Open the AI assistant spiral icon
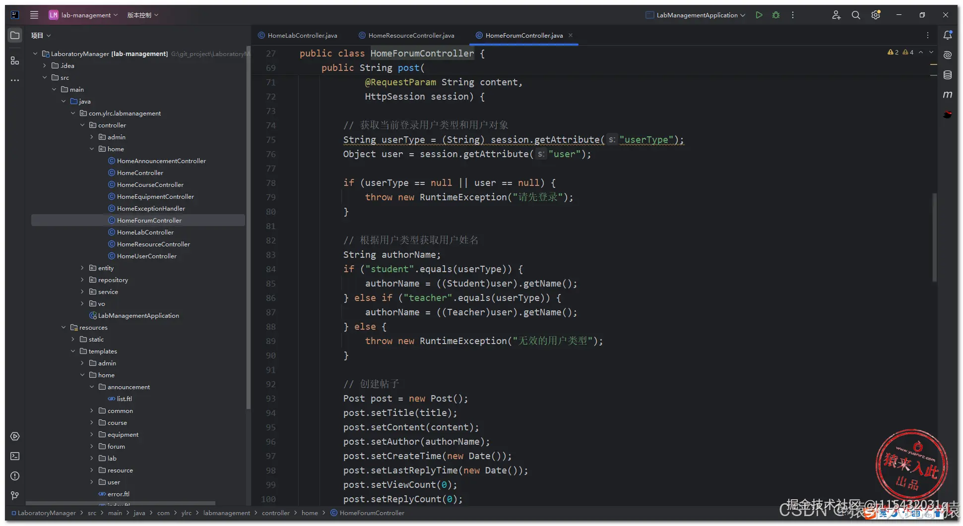This screenshot has height=526, width=963. click(x=948, y=55)
